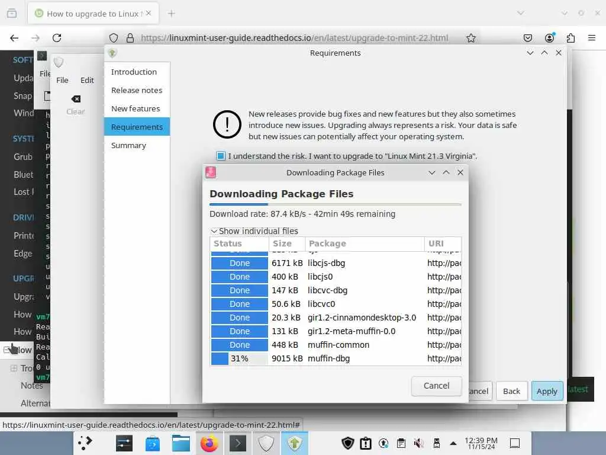Maximize the Downloading Package Files dialog
Image resolution: width=606 pixels, height=455 pixels.
[446, 172]
